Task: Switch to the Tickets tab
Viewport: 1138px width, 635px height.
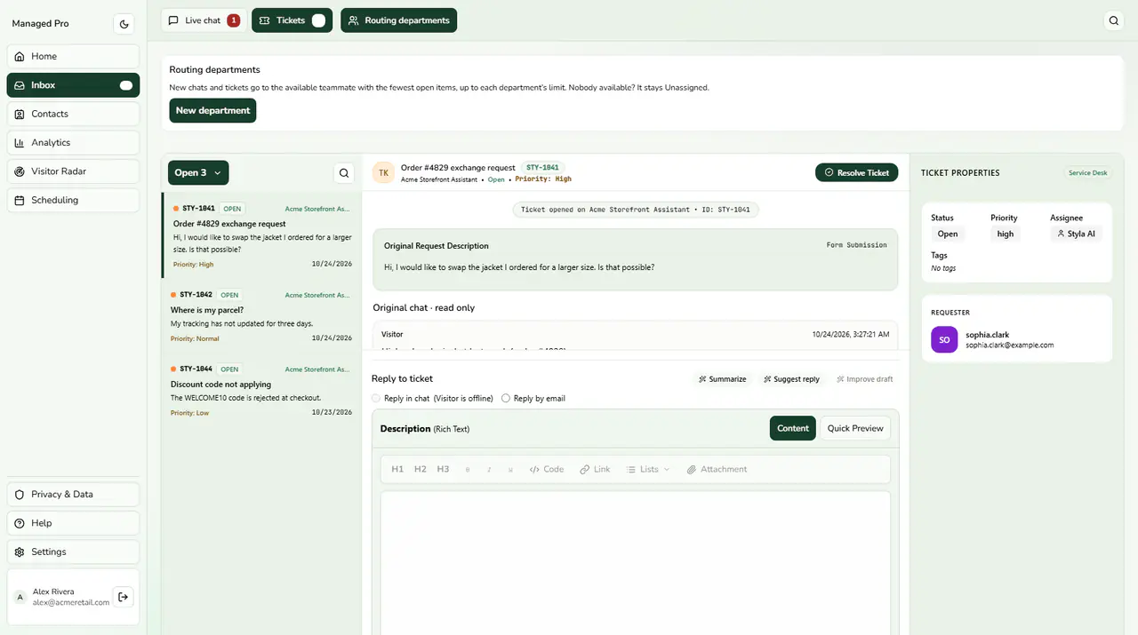Action: (292, 20)
